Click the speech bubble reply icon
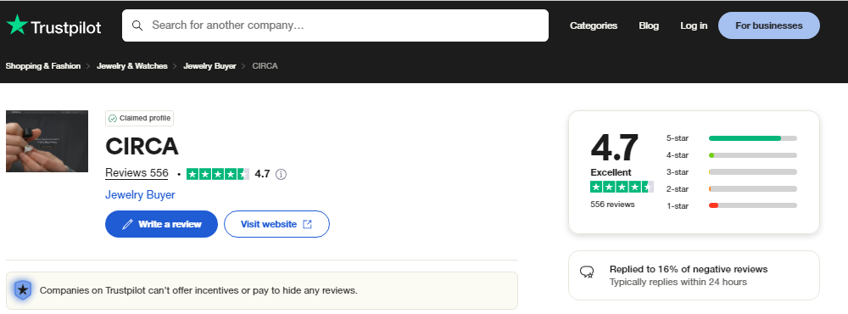This screenshot has height=314, width=848. [x=588, y=272]
